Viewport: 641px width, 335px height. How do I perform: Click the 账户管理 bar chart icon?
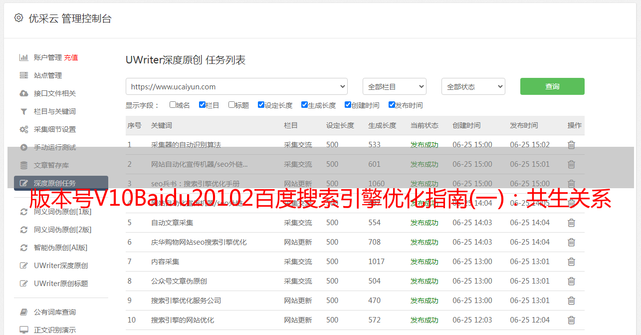tap(23, 57)
